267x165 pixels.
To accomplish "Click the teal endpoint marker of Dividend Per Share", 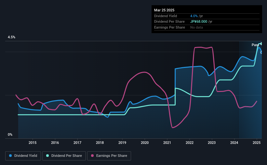I will [x=261, y=44].
